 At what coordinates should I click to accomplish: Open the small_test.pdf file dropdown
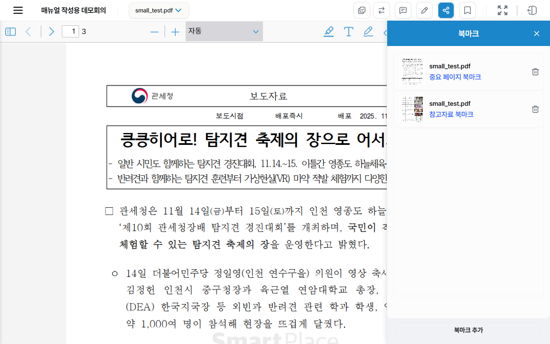pos(159,10)
